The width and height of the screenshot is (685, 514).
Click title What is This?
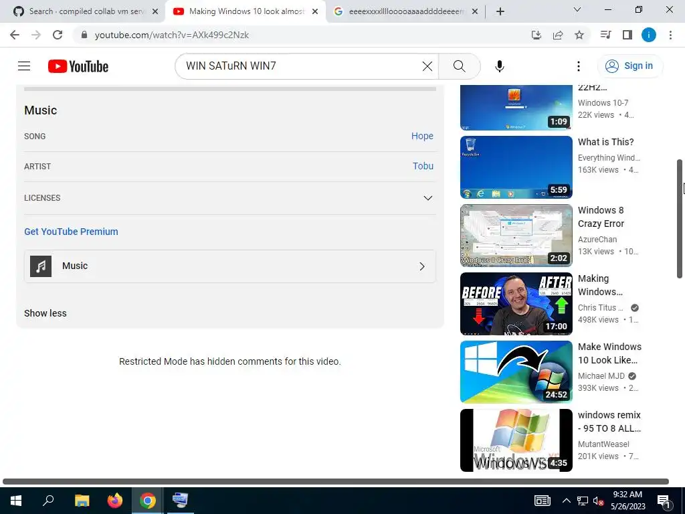click(605, 142)
